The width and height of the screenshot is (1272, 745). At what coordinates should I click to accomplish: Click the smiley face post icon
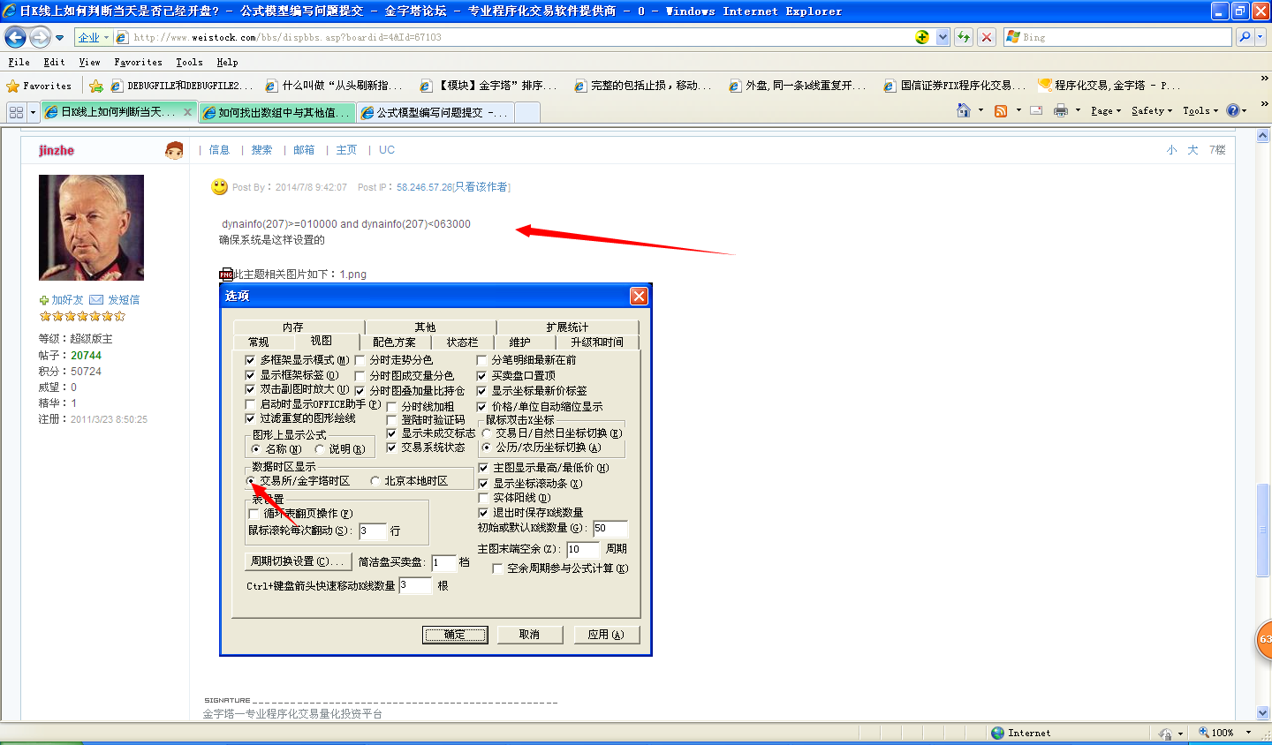220,187
